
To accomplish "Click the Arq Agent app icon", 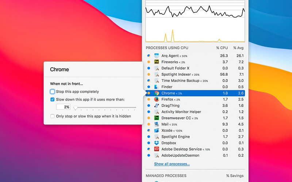I will tap(157, 56).
